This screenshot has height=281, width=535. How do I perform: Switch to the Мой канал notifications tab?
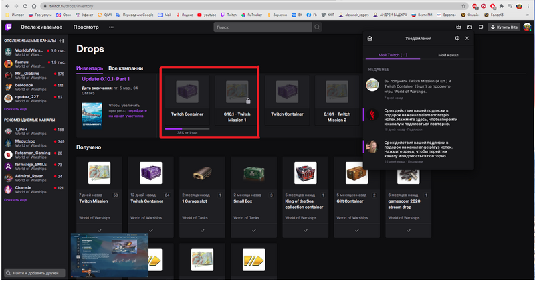[x=447, y=54]
